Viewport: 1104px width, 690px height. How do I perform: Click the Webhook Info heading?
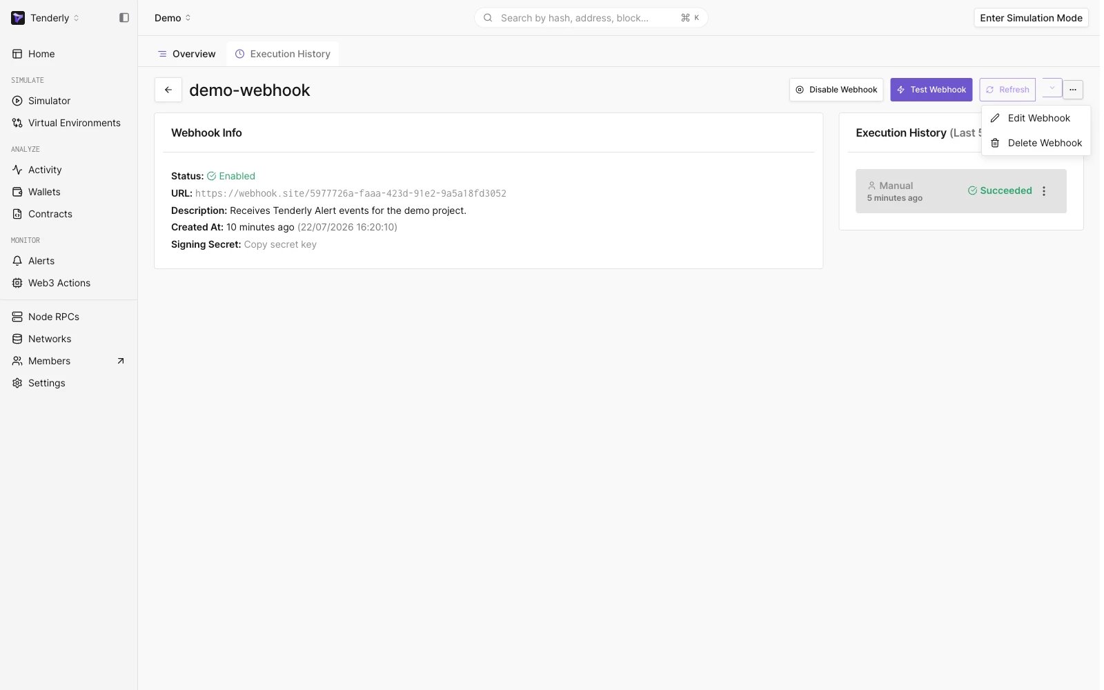coord(206,132)
